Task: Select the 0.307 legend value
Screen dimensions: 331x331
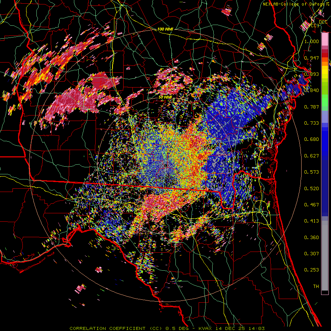Action: 312,254
